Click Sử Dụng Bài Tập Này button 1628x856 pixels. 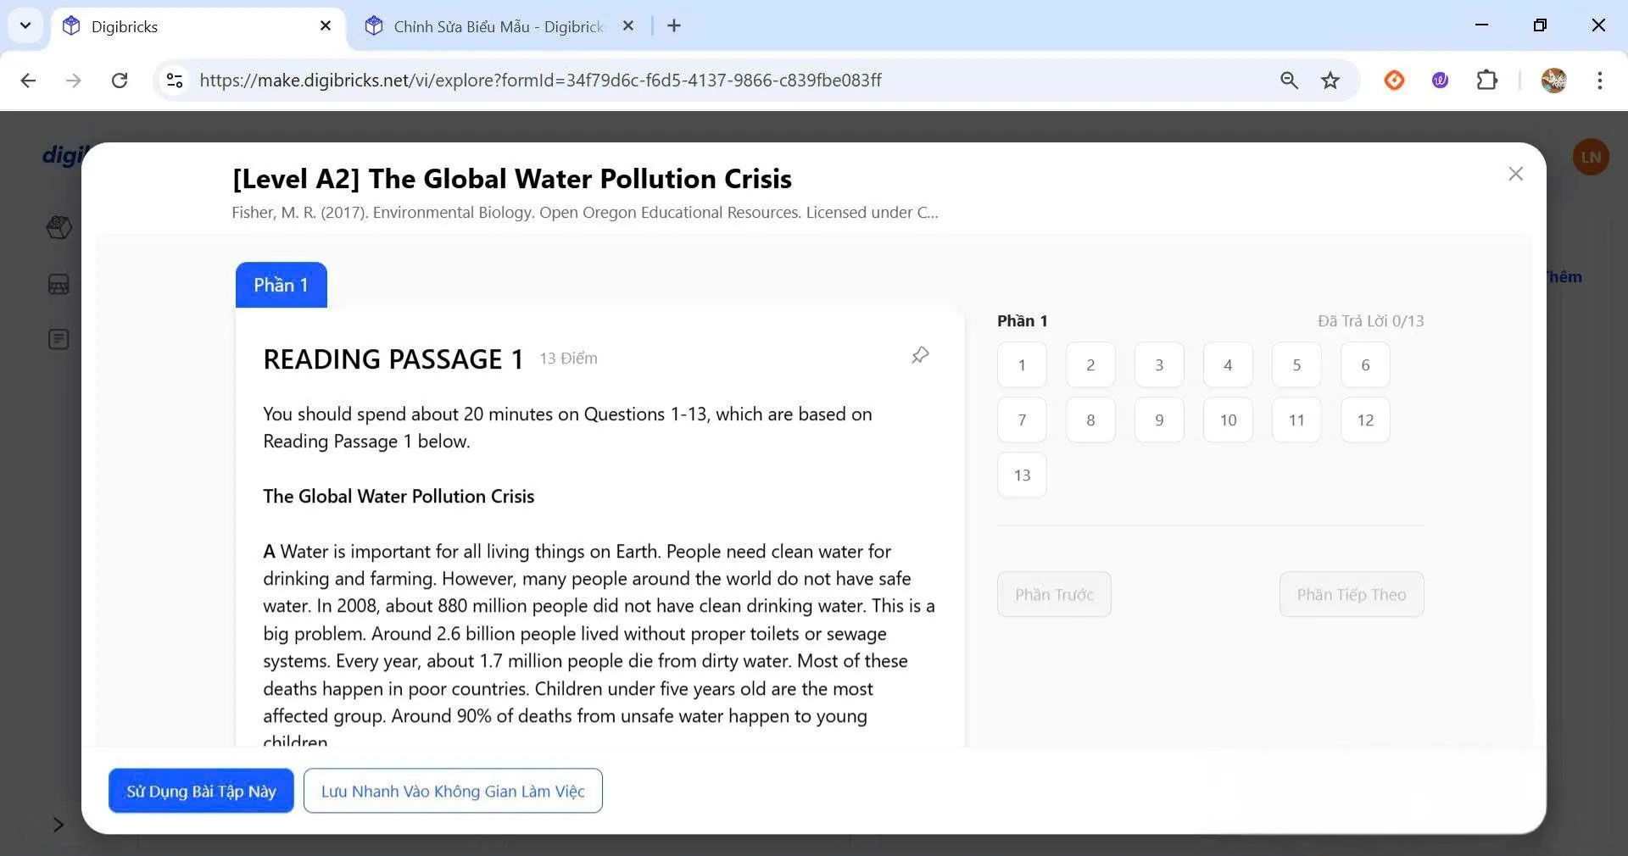pos(201,791)
